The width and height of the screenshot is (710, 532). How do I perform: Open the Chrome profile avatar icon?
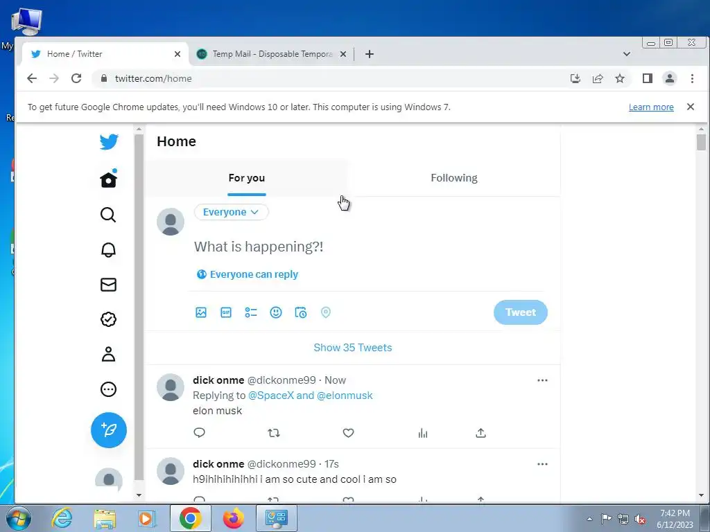(x=670, y=78)
